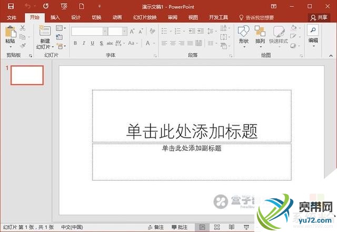Open the Customize Quick Access Toolbar dropdown
Viewport: 337px width, 232px height.
coord(100,6)
